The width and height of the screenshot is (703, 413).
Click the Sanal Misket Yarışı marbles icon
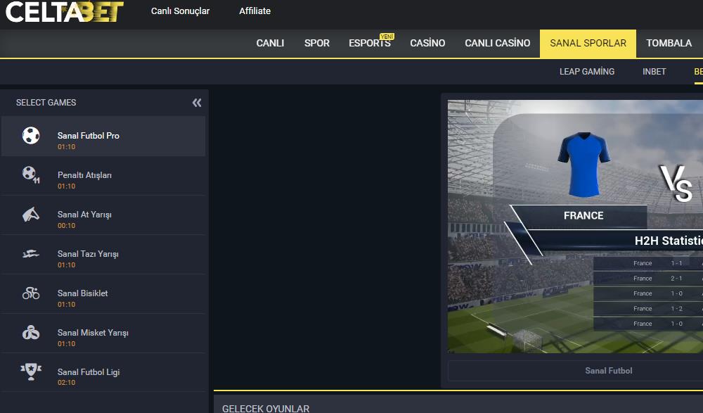31,333
